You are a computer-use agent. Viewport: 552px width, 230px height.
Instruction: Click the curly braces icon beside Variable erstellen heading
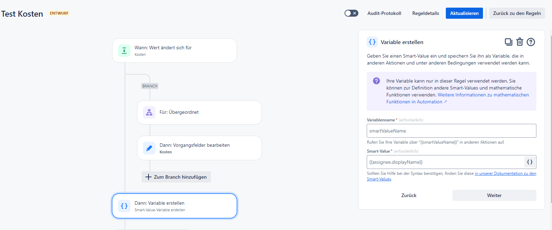372,42
